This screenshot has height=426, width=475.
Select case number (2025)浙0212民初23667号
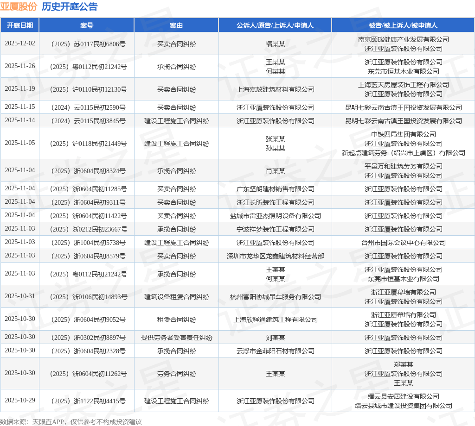click(87, 229)
